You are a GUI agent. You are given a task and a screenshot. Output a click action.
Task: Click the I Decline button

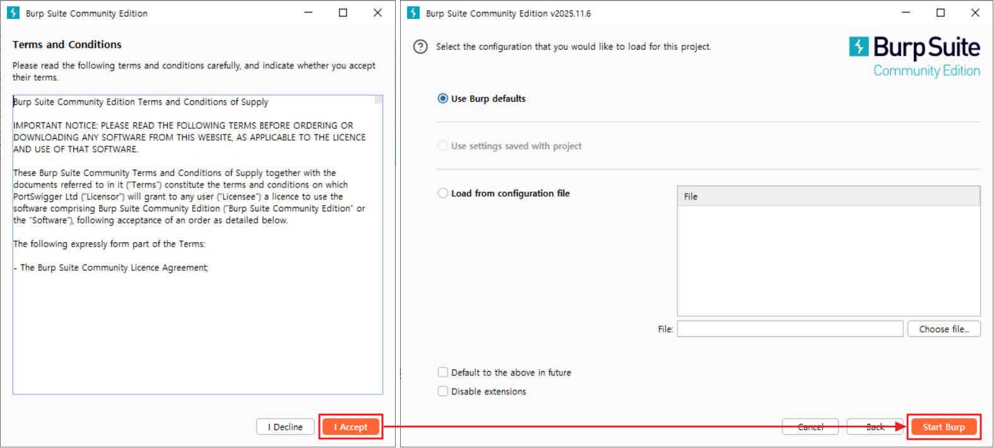(285, 427)
